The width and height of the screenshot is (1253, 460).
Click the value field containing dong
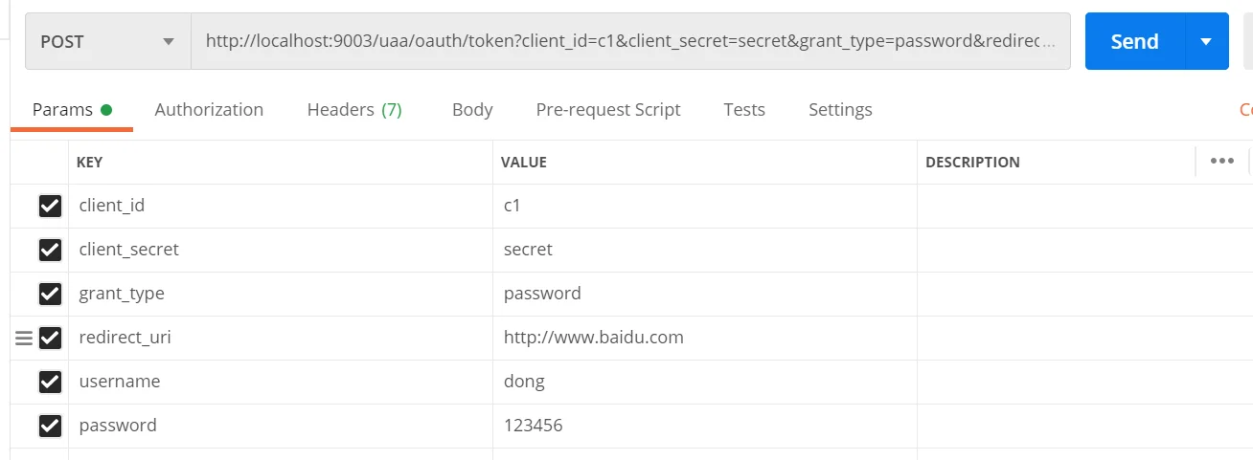[x=704, y=382]
